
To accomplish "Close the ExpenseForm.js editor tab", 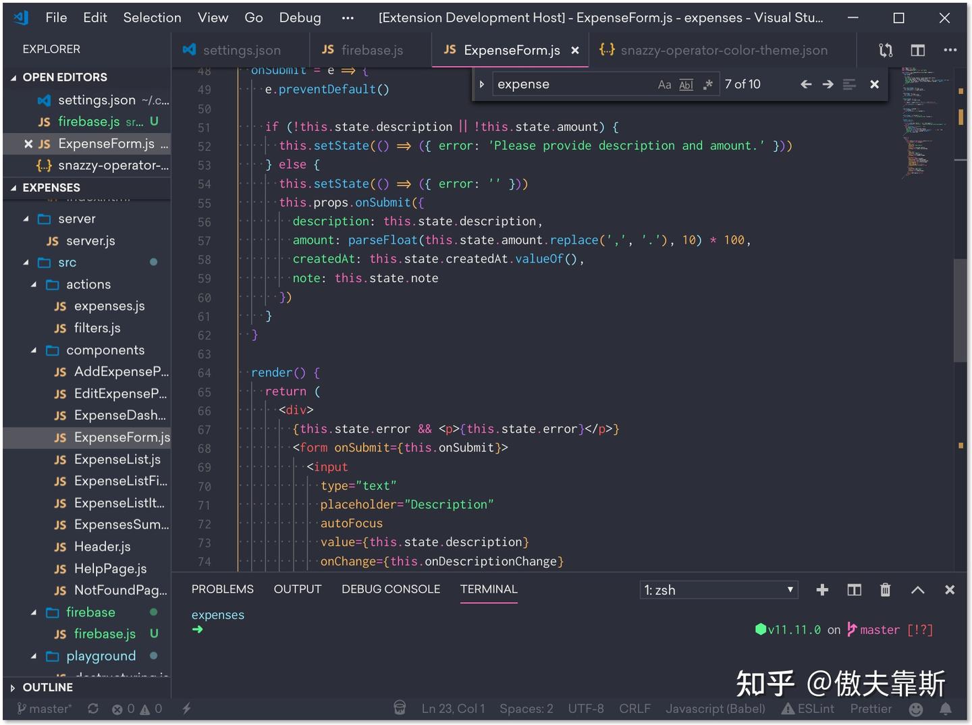I will (575, 51).
